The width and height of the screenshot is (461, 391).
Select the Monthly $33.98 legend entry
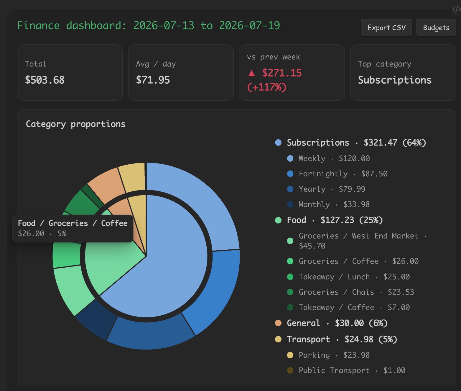pos(328,204)
